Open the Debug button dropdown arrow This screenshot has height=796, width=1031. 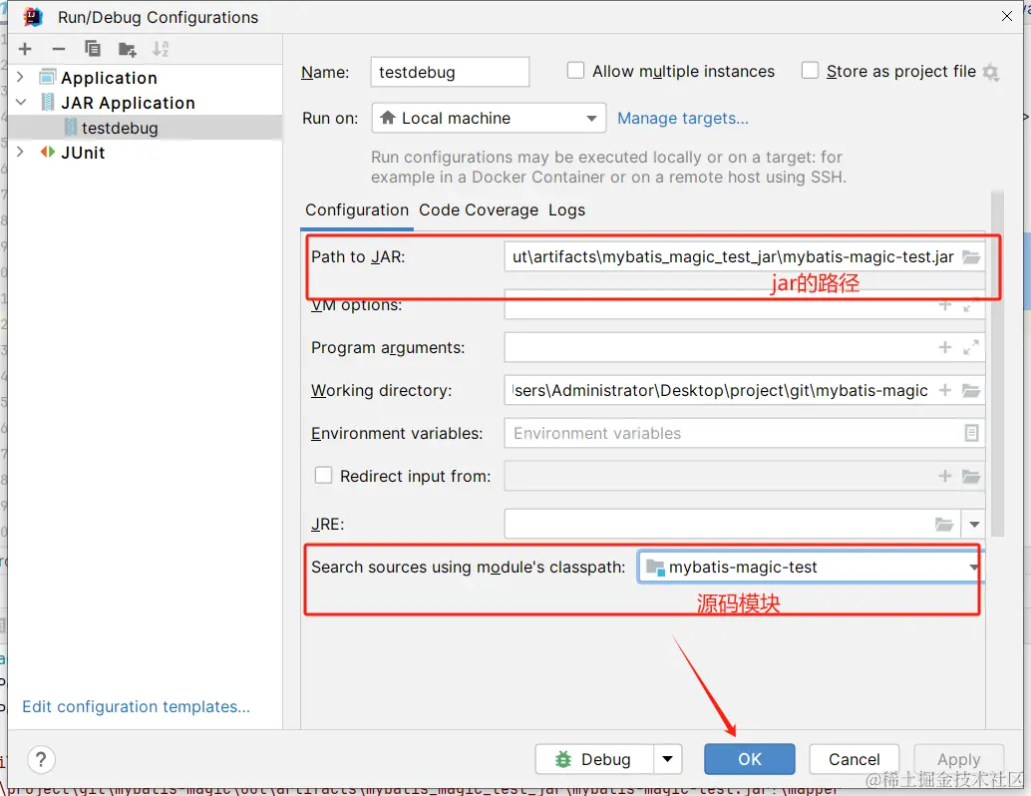[667, 759]
